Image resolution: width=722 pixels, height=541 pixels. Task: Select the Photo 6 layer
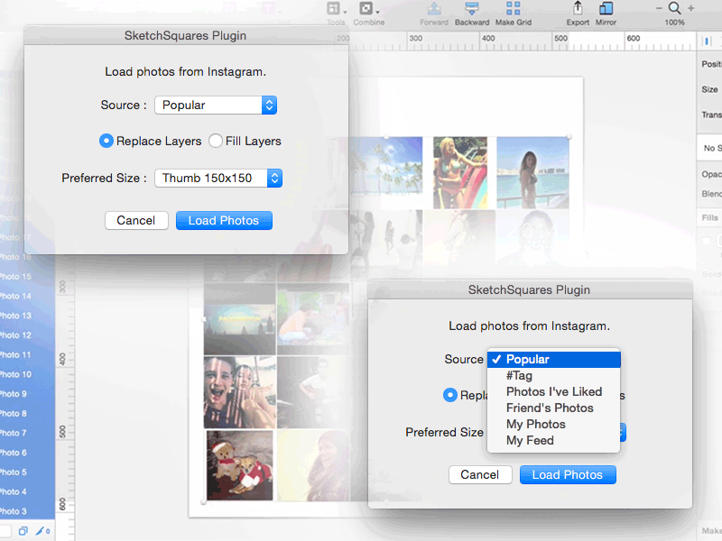[28, 453]
